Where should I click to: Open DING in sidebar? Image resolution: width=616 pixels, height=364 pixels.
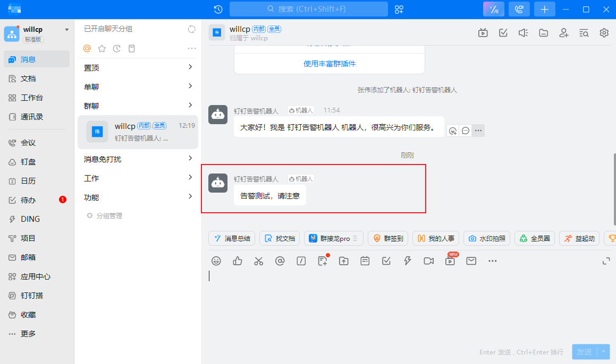tap(37, 219)
